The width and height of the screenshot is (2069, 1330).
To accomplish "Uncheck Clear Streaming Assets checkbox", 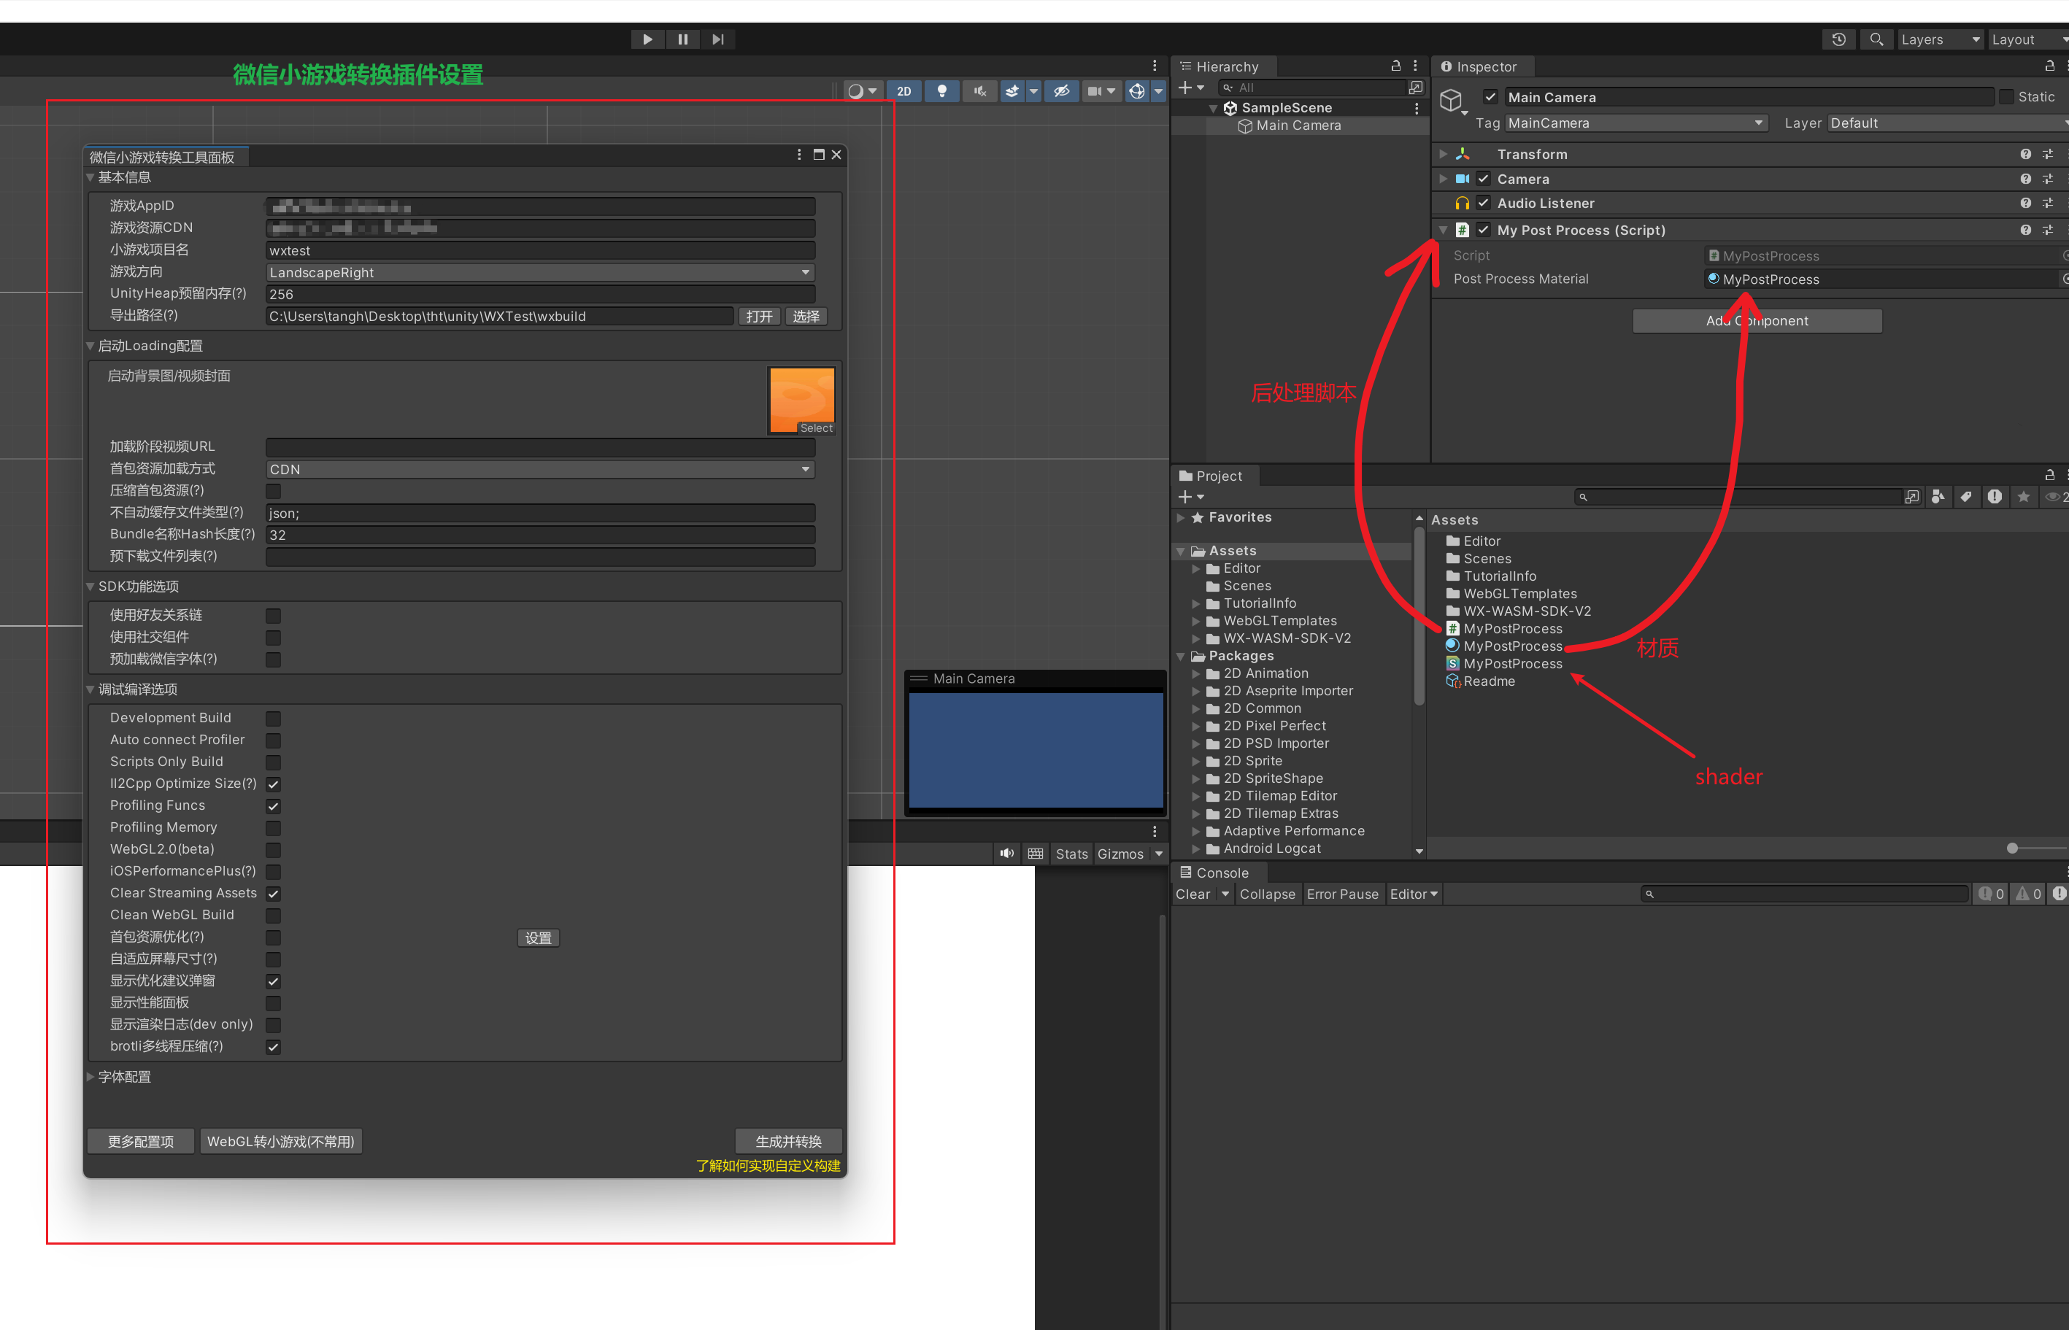I will tap(273, 894).
